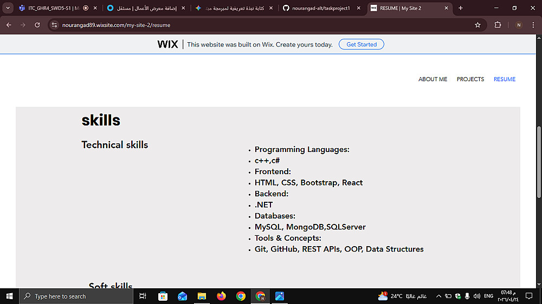Close the ITC_GHR4_SWD5-S1 tab
The height and width of the screenshot is (304, 542).
point(95,8)
